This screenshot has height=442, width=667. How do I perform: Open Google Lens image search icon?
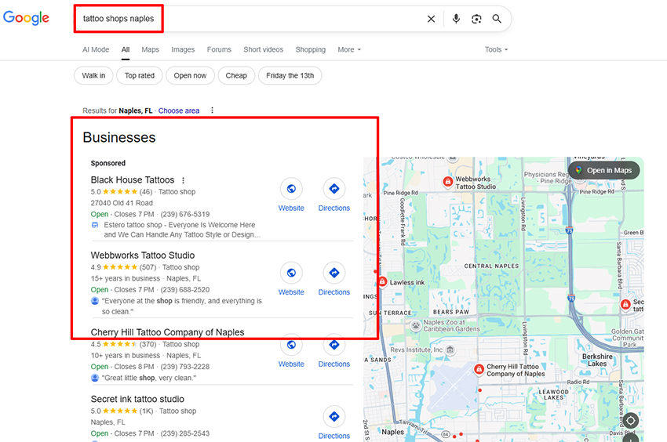(x=476, y=19)
